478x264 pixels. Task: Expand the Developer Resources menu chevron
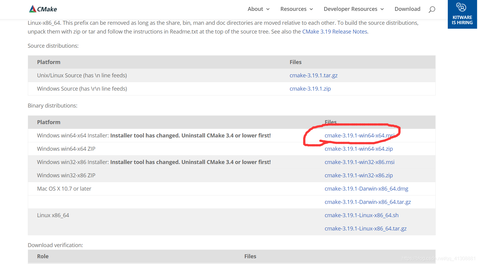pos(382,9)
